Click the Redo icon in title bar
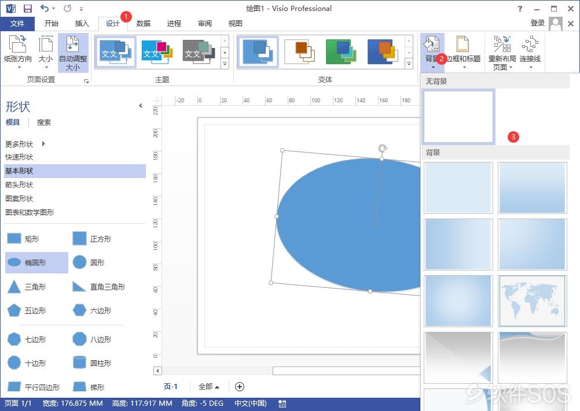580x411 pixels. click(x=67, y=8)
